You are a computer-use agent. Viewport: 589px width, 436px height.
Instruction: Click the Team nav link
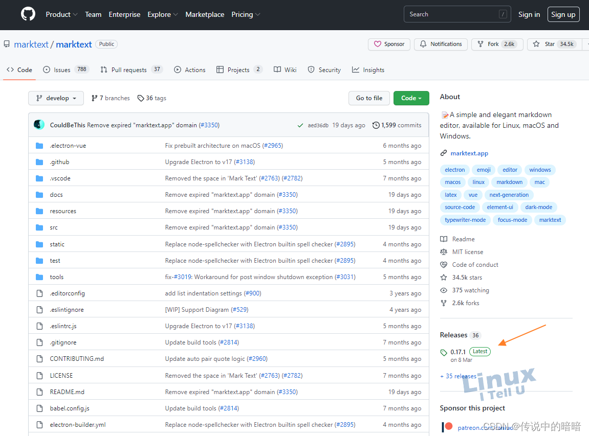point(93,14)
